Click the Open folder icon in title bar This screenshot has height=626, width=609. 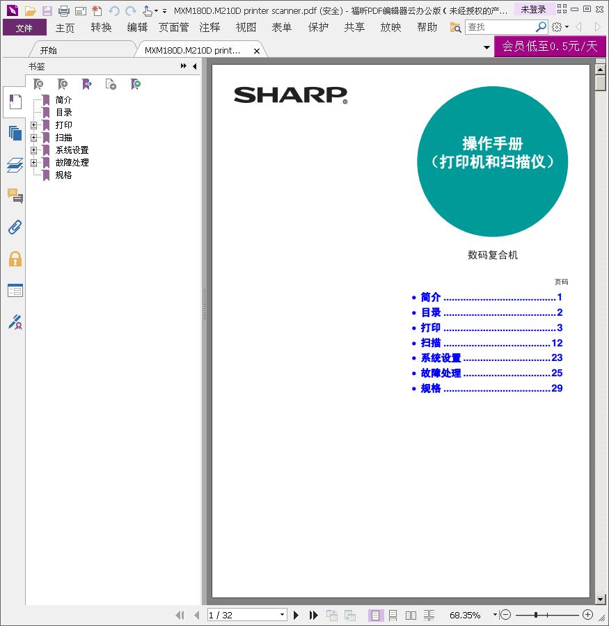click(x=30, y=10)
